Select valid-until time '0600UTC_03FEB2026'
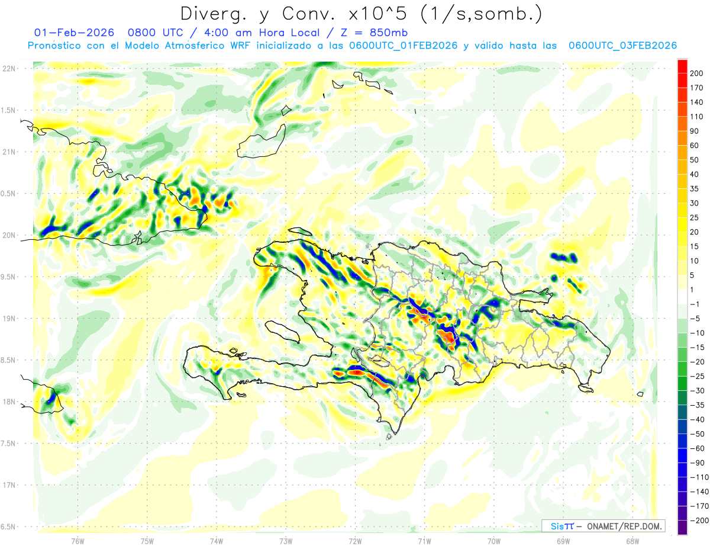710x549 pixels. tap(622, 46)
